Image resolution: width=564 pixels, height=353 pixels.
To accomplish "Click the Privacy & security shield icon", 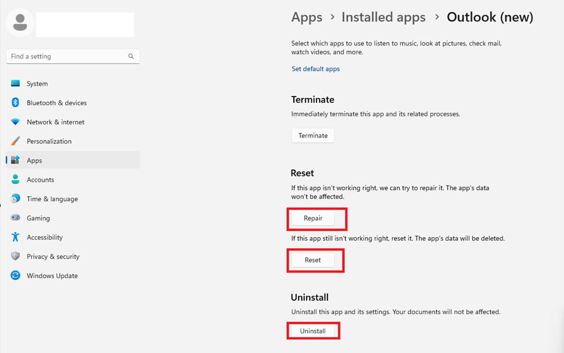I will coord(15,256).
